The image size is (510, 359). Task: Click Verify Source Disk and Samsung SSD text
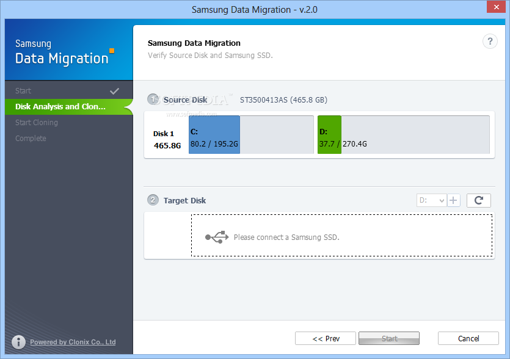(x=210, y=56)
